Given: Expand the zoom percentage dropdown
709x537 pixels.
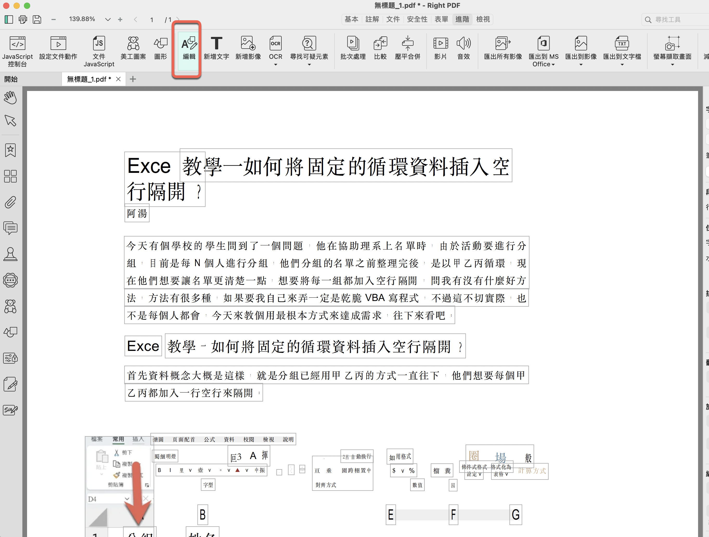Looking at the screenshot, I should coord(108,19).
